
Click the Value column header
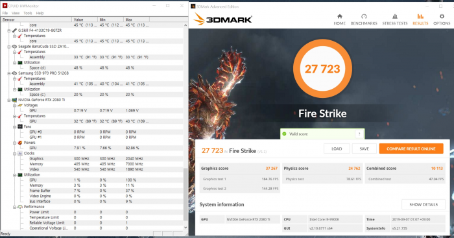pos(84,19)
